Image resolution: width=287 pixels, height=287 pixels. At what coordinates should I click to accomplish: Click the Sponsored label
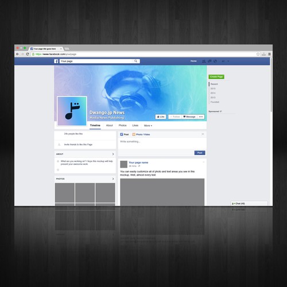pyautogui.click(x=214, y=111)
